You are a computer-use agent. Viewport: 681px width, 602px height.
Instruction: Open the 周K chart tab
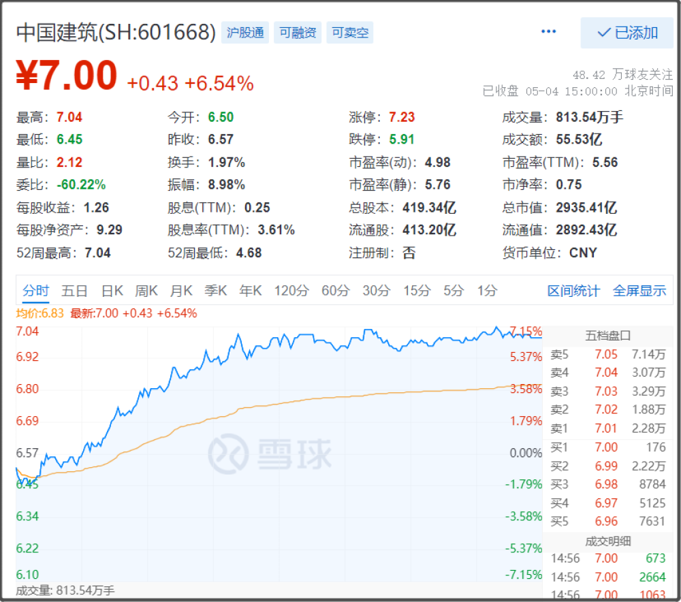coord(146,291)
